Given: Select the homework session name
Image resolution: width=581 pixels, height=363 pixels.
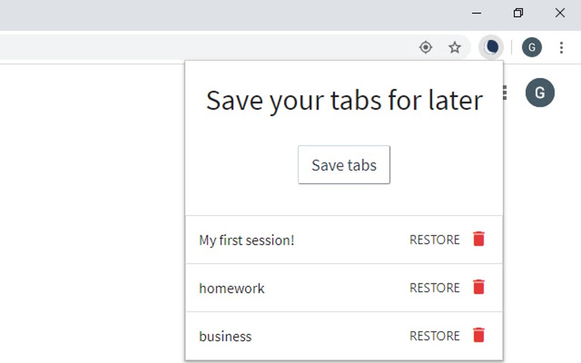Looking at the screenshot, I should tap(231, 288).
